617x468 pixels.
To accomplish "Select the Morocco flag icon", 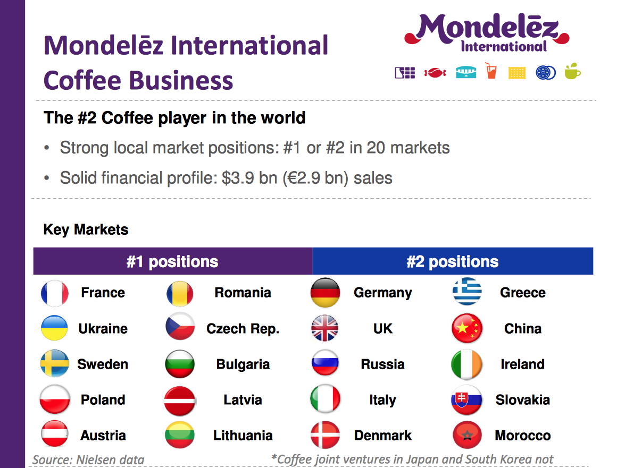I will coord(466,436).
